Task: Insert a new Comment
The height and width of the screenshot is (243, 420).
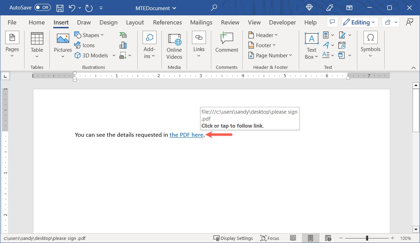Action: pos(227,42)
